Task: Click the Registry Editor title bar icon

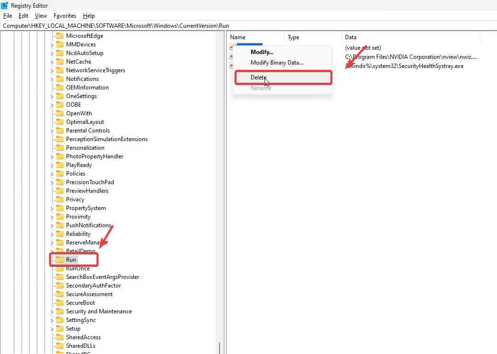Action: 4,6
